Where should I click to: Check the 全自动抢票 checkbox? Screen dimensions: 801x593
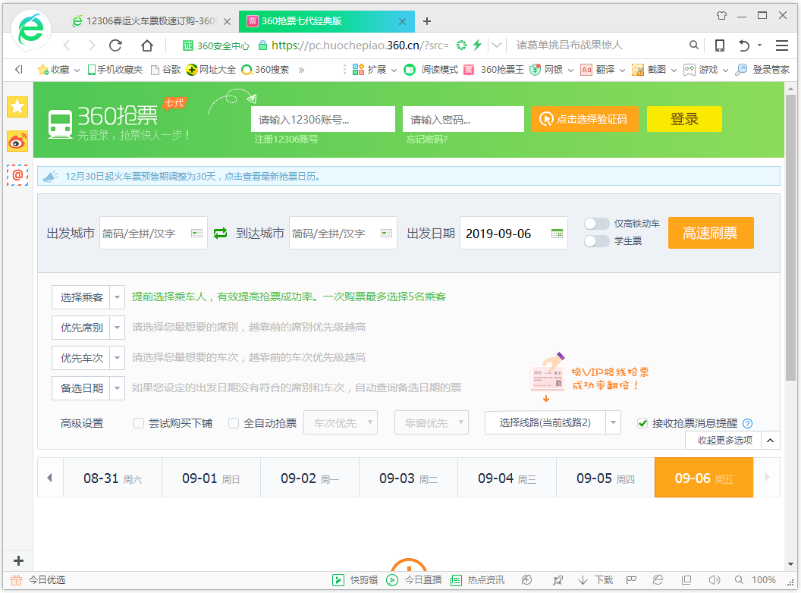(x=234, y=423)
